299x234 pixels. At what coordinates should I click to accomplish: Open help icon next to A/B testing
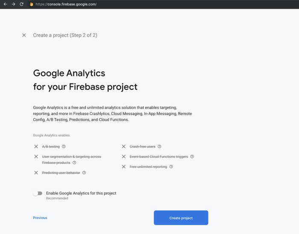coord(64,146)
